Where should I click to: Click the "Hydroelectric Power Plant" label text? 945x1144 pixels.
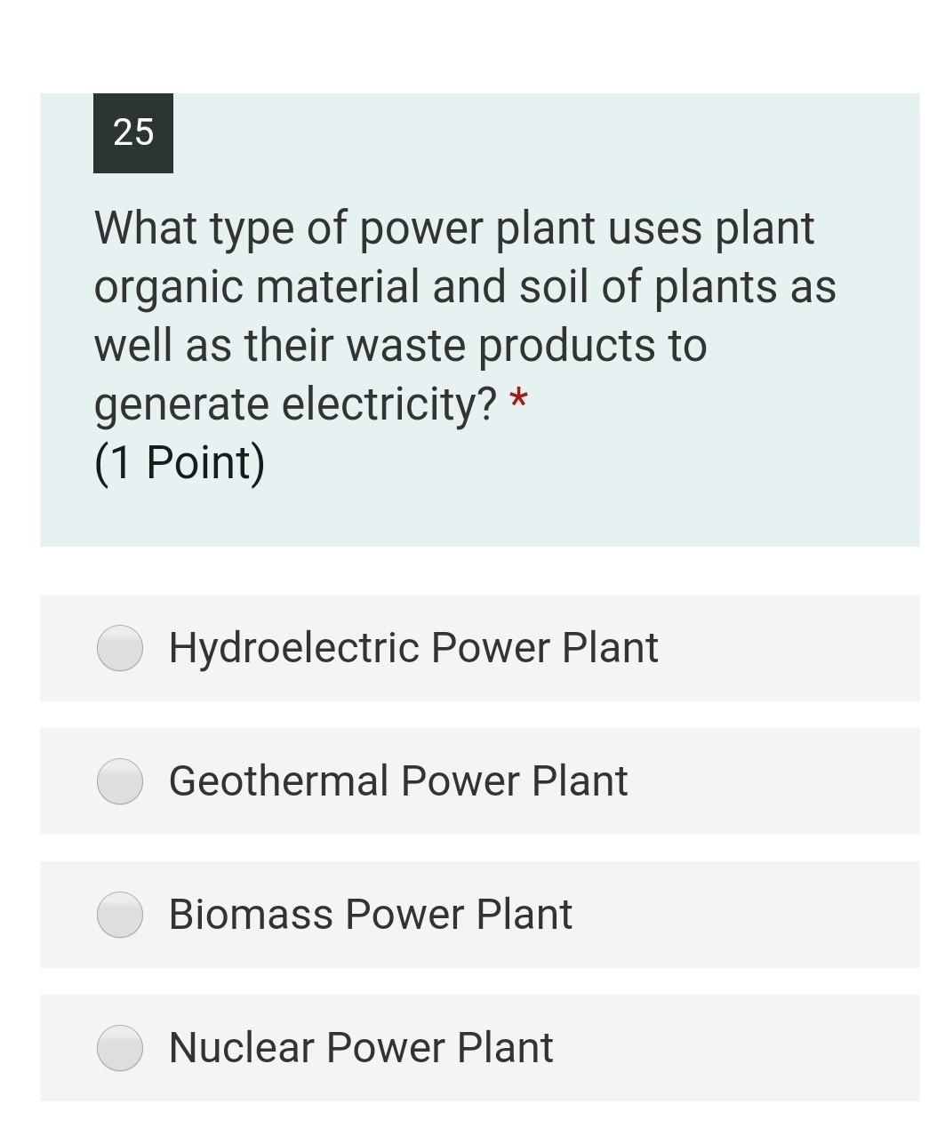[x=413, y=647]
